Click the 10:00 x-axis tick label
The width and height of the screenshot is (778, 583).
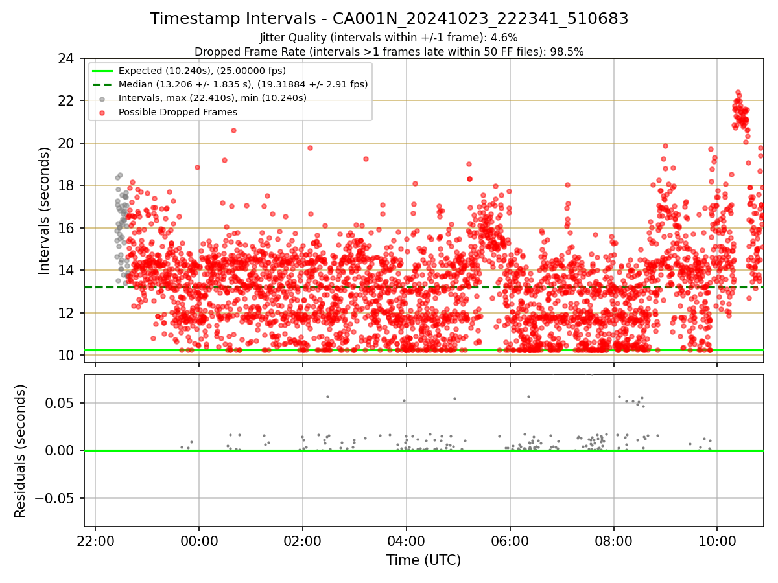point(717,541)
